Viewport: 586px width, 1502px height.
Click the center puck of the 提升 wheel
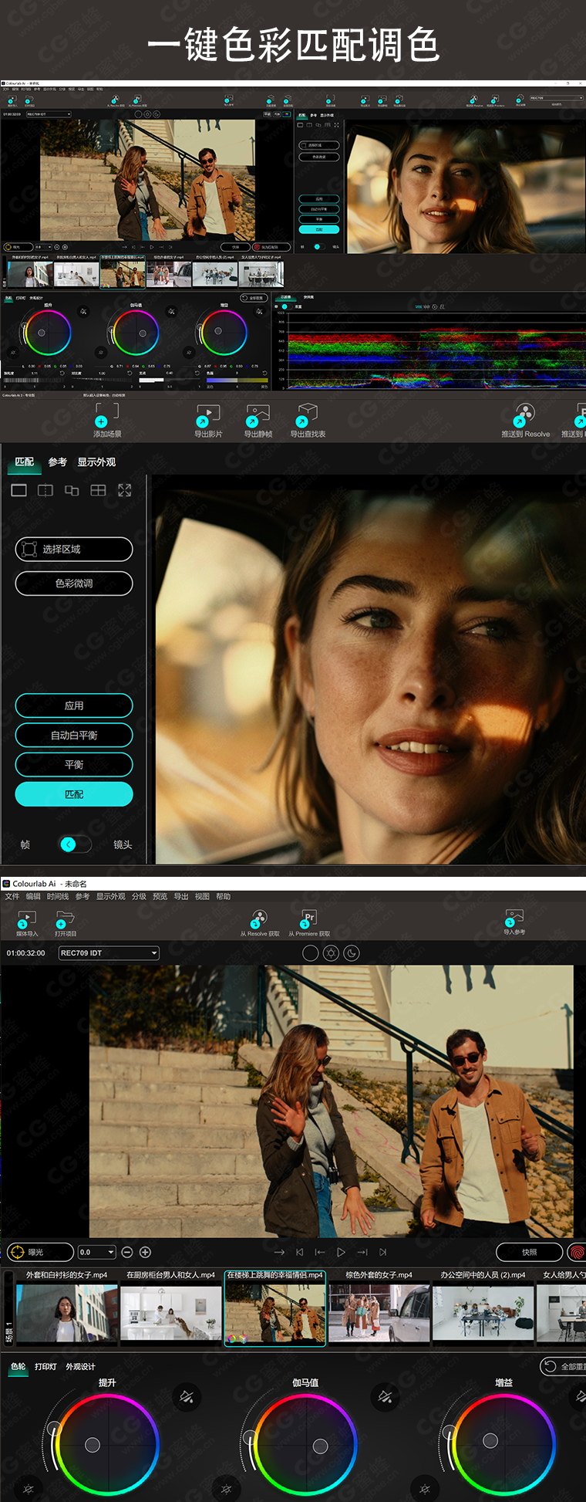pyautogui.click(x=93, y=1444)
